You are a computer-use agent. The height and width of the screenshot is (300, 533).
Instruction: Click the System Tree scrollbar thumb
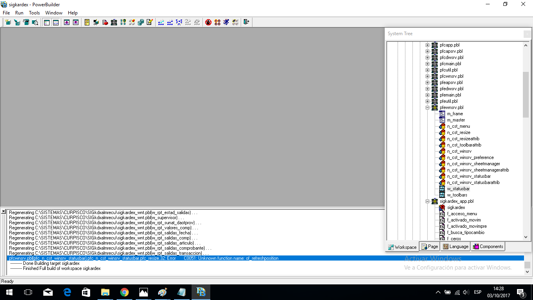coord(526,94)
